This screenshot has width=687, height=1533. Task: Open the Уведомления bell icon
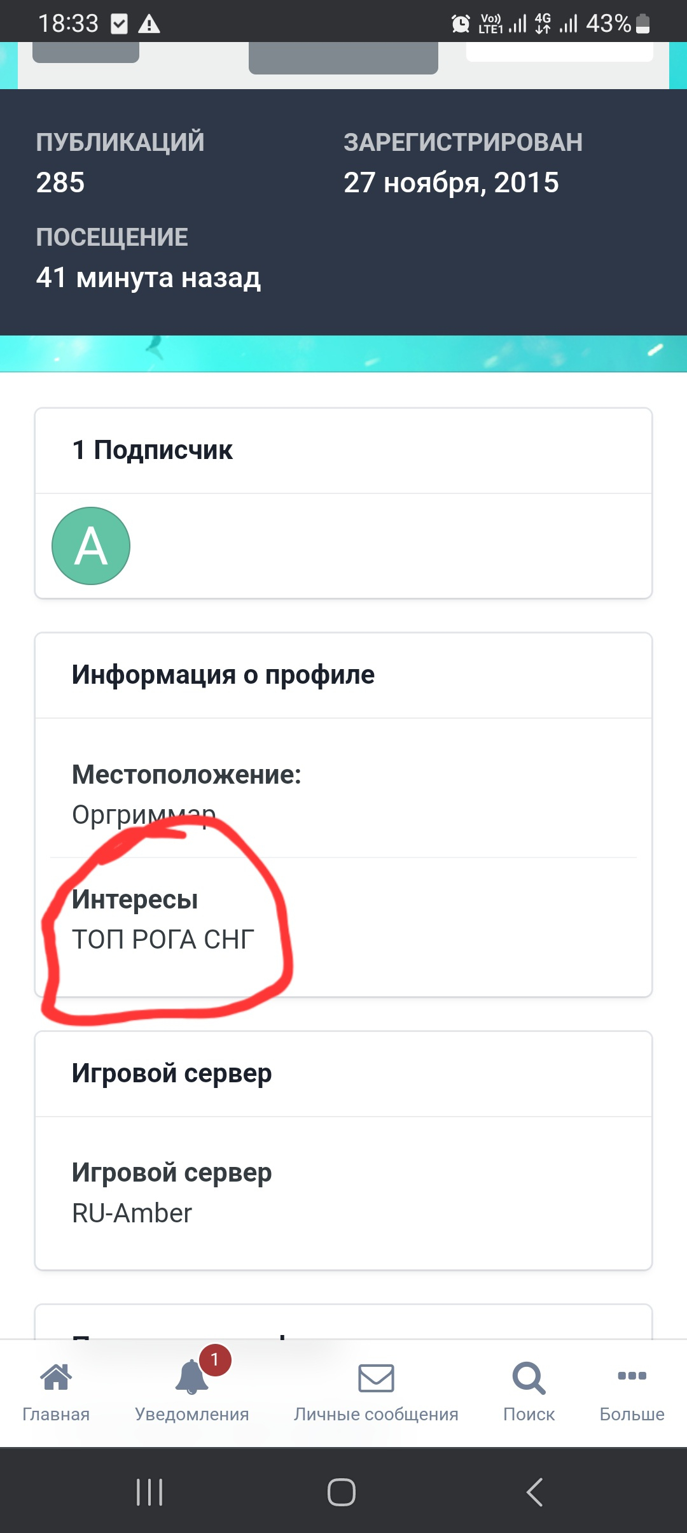[191, 1377]
